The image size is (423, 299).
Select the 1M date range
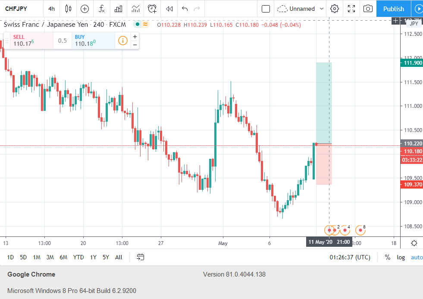(36, 257)
